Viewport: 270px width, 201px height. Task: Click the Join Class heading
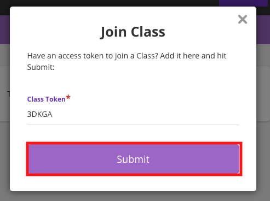(133, 32)
